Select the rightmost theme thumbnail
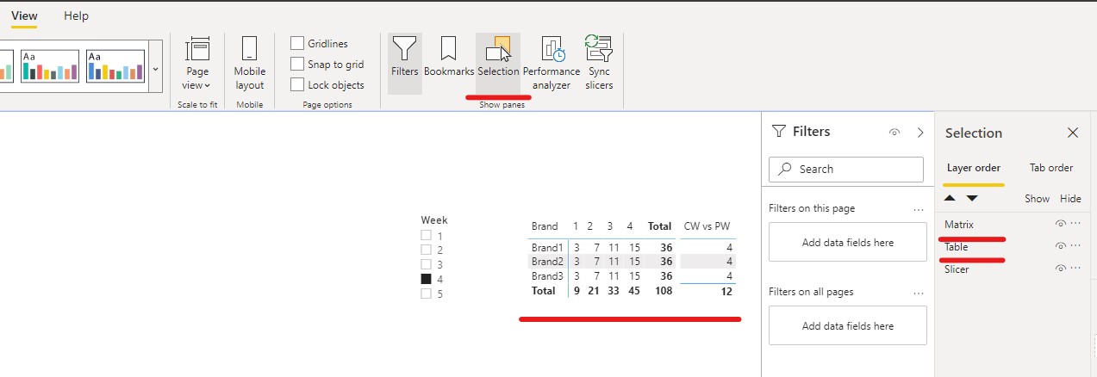 click(x=115, y=66)
